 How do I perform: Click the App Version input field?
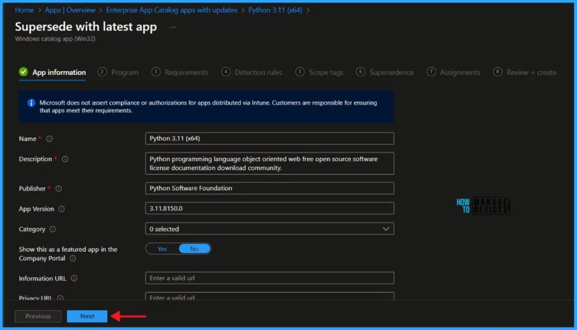[x=269, y=209]
